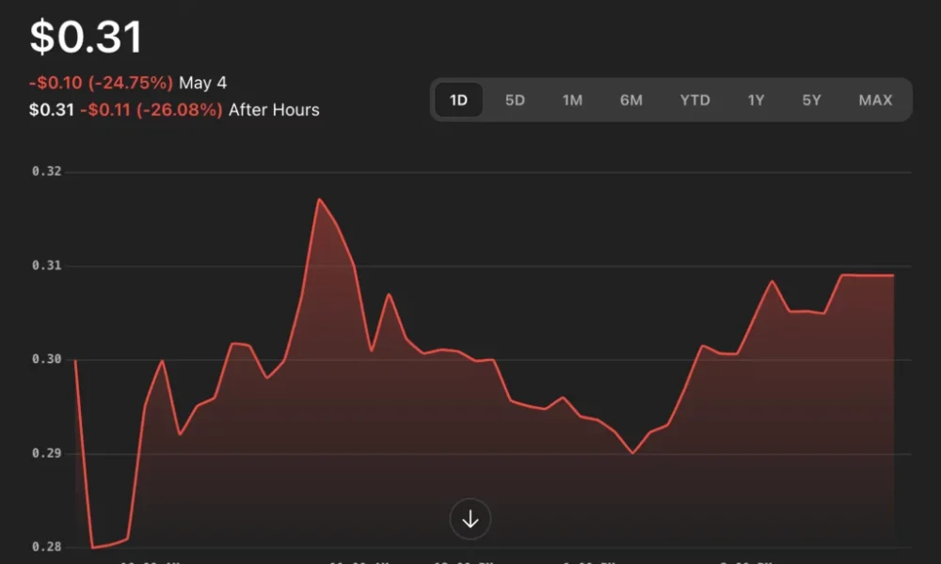Click the 0.30 y-axis label
The image size is (941, 564).
[47, 359]
